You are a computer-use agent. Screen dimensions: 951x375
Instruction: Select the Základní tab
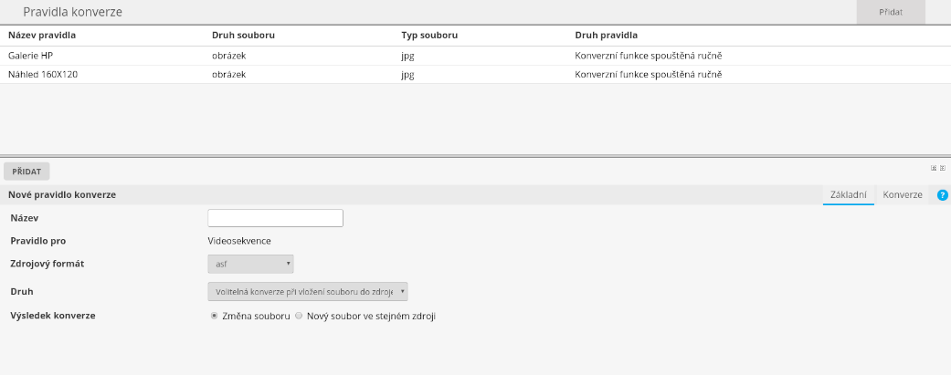[848, 195]
